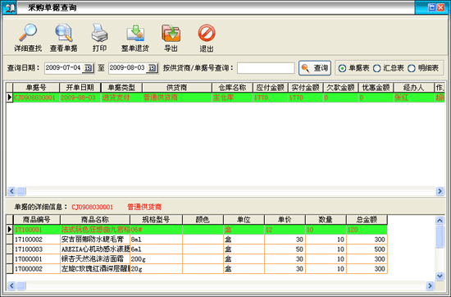Select the 打印 printer icon
This screenshot has height=297, width=451.
tap(99, 32)
